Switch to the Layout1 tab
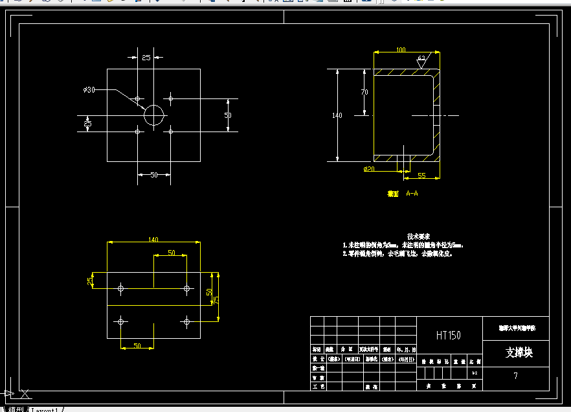 click(x=45, y=410)
